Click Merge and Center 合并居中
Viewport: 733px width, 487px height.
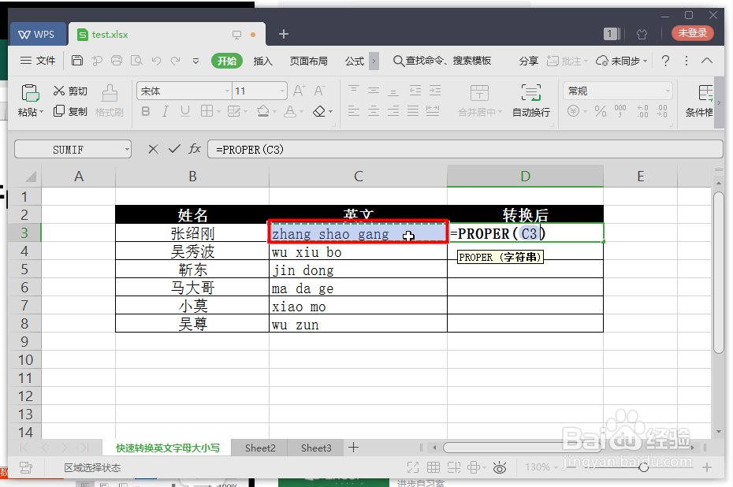(x=480, y=100)
